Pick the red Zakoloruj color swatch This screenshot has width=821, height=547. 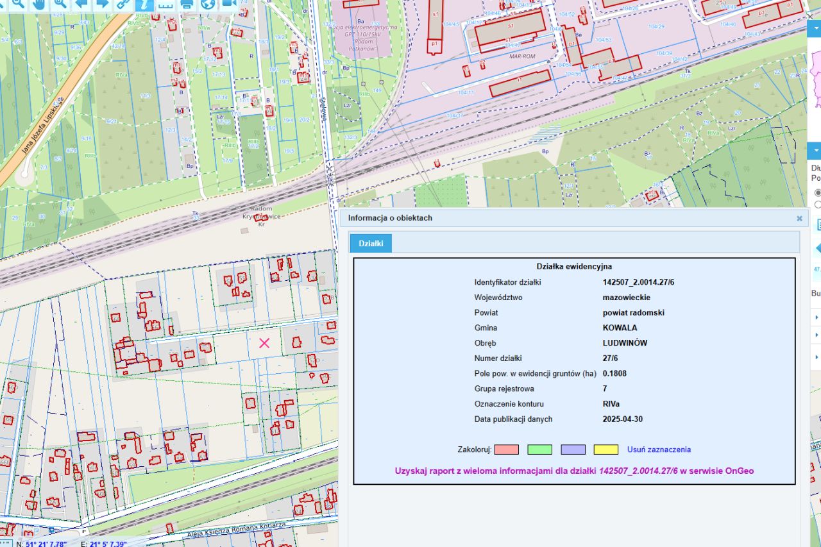[x=506, y=450]
